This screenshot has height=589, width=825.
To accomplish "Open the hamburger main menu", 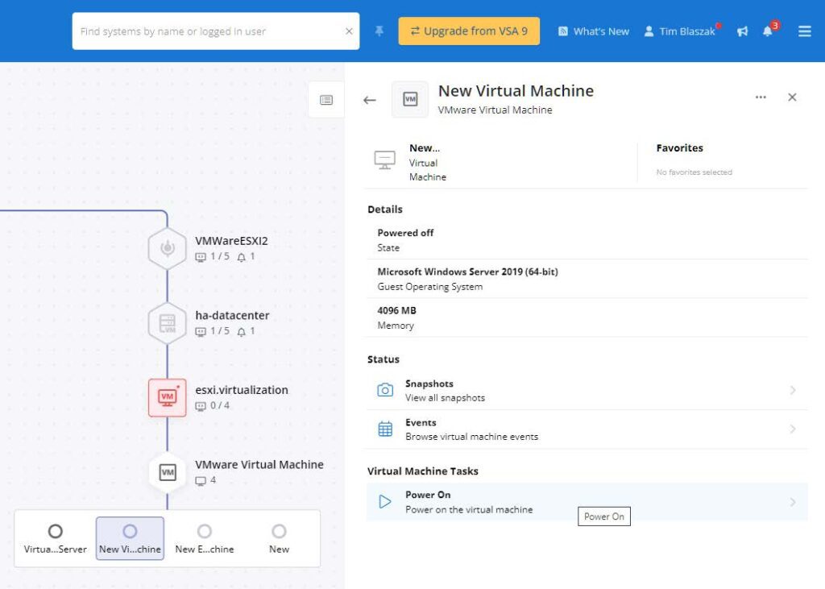I will pos(804,31).
